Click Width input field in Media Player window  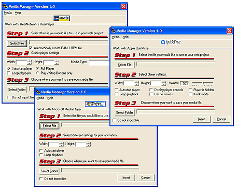coord(54,144)
